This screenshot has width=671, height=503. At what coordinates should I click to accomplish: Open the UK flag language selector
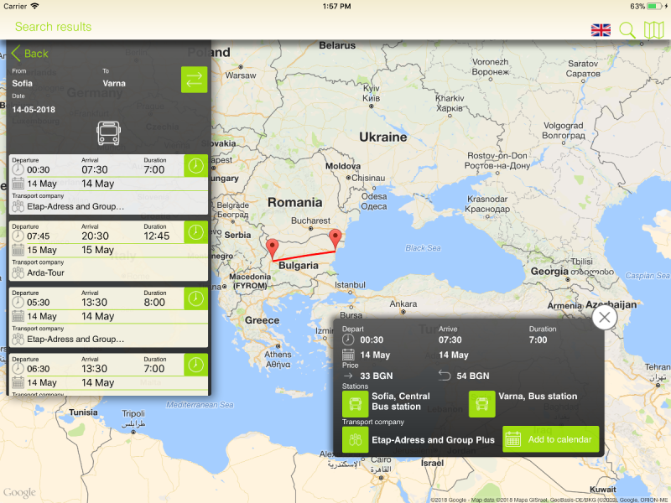coord(601,30)
